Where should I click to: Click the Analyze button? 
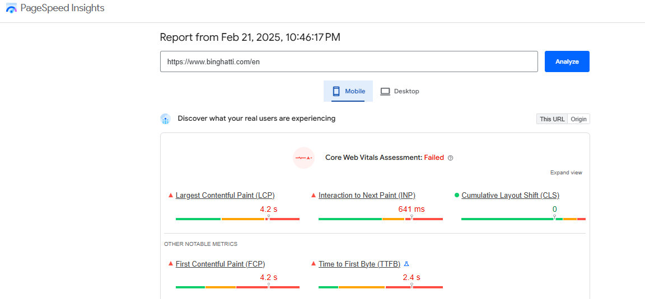(x=567, y=61)
